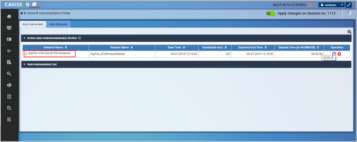Image resolution: width=357 pixels, height=142 pixels.
Task: Click the elapsed time 00:00:00 cell
Action: (x=299, y=54)
